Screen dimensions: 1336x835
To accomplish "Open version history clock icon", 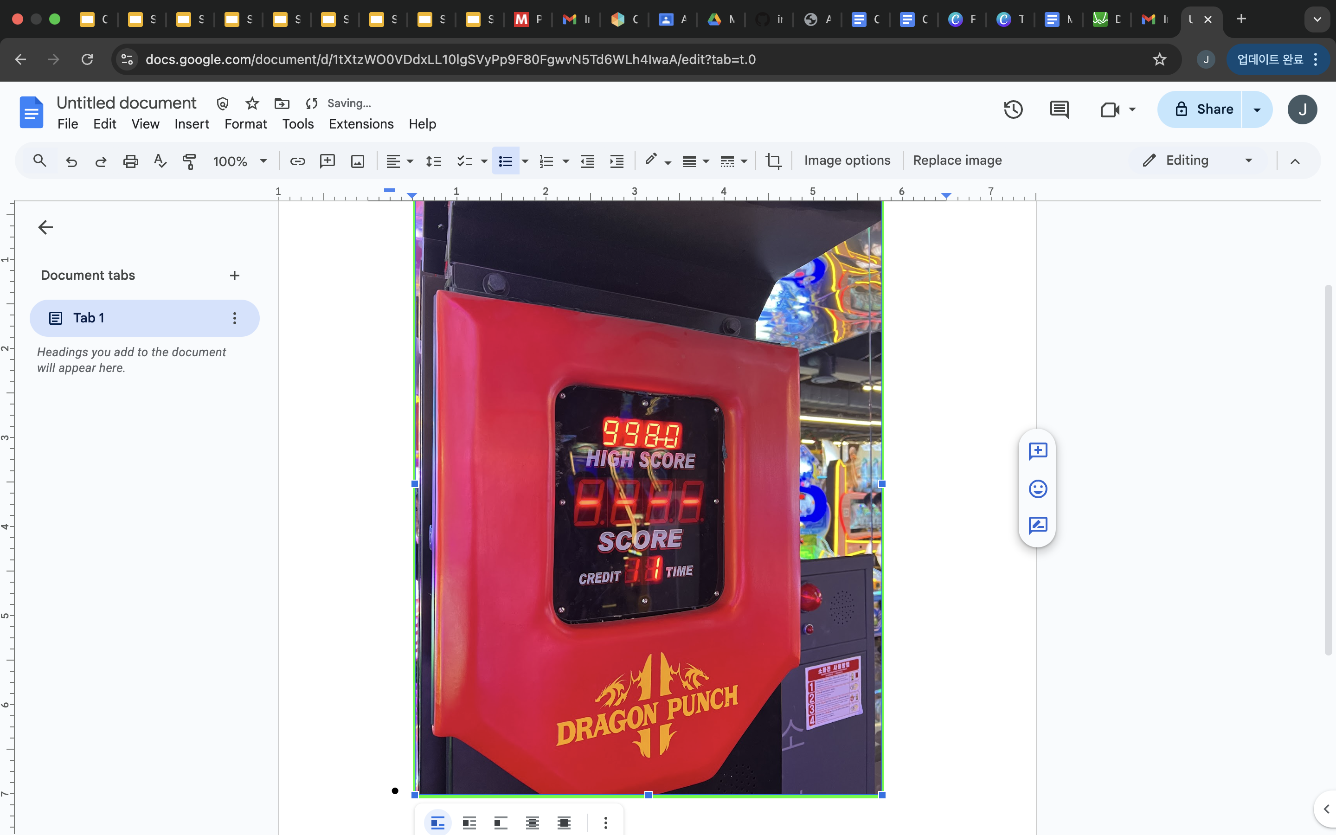I will [x=1013, y=109].
